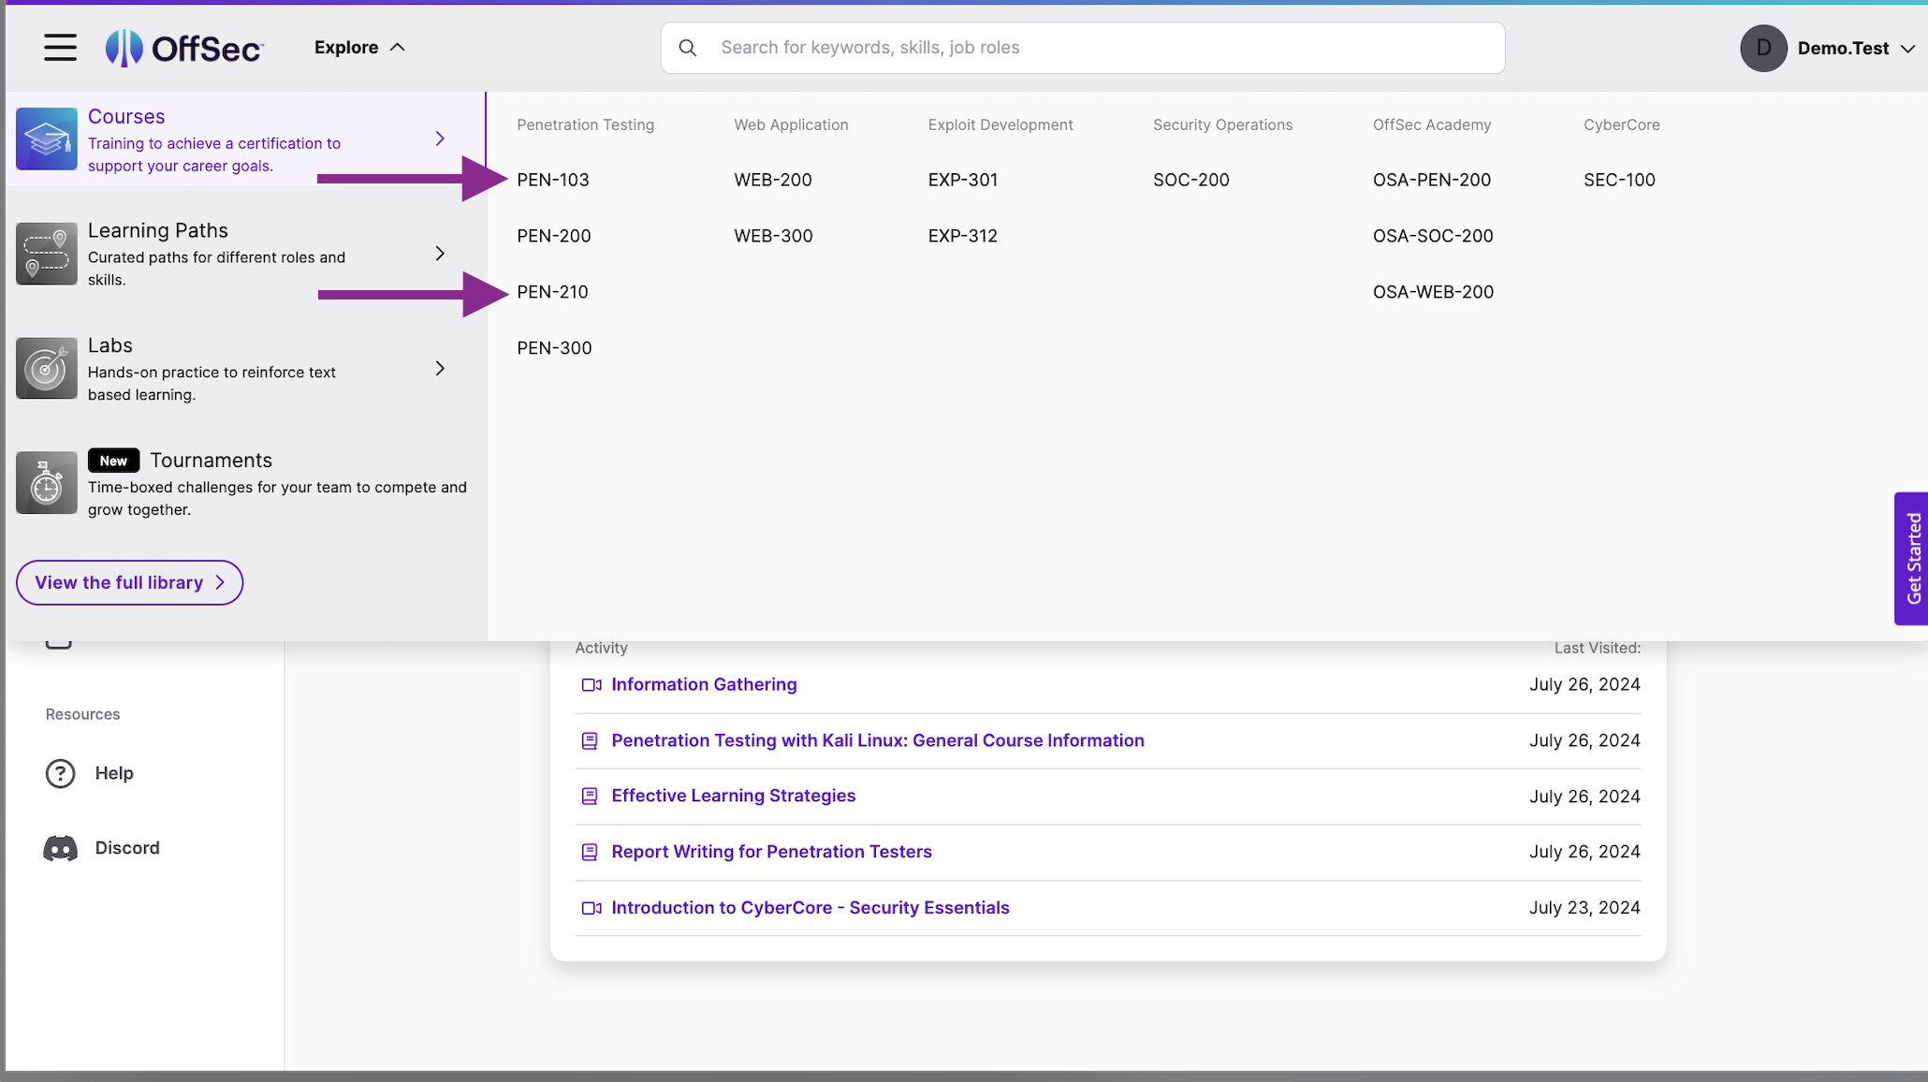The height and width of the screenshot is (1082, 1928).
Task: Click View the full library
Action: coord(128,582)
